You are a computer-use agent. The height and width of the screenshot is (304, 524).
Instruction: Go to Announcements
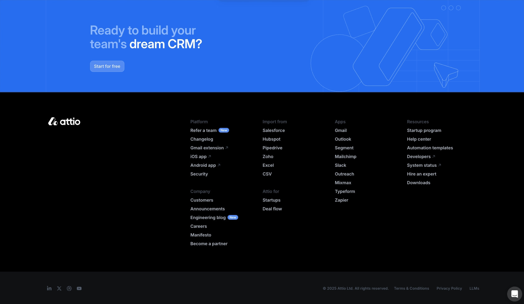point(208,209)
